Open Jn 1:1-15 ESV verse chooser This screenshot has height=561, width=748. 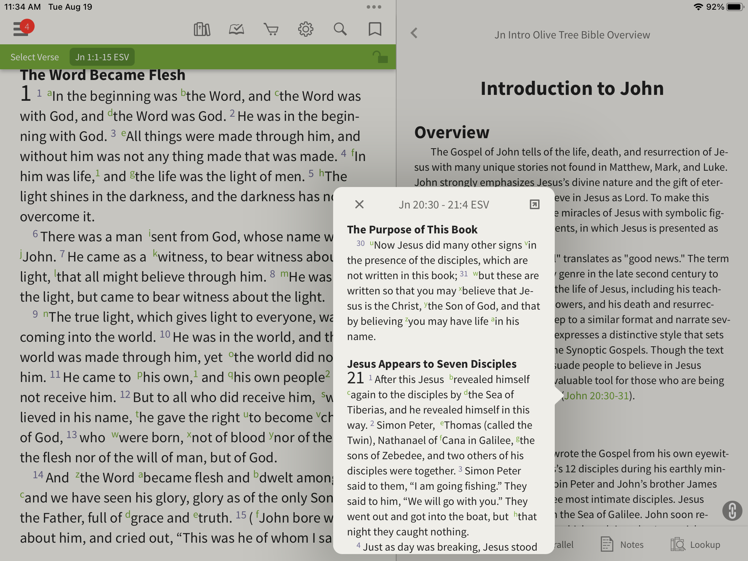[102, 57]
